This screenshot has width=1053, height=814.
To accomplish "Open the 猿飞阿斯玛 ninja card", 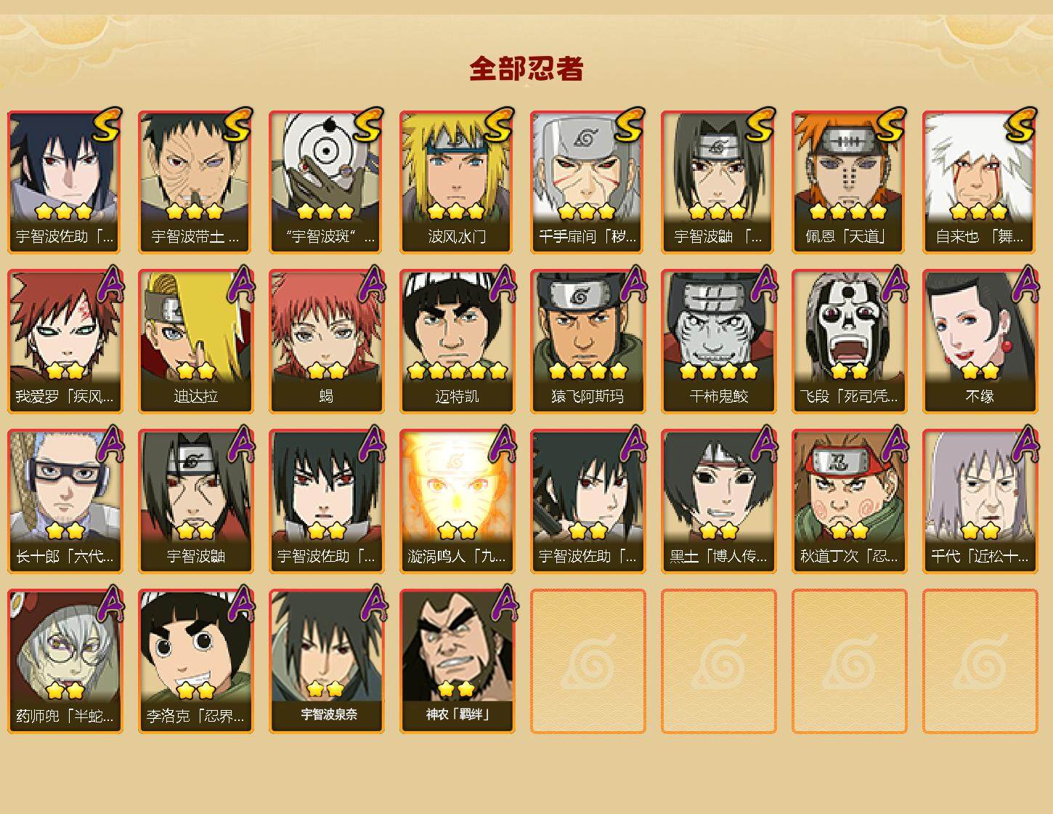I will (x=588, y=342).
